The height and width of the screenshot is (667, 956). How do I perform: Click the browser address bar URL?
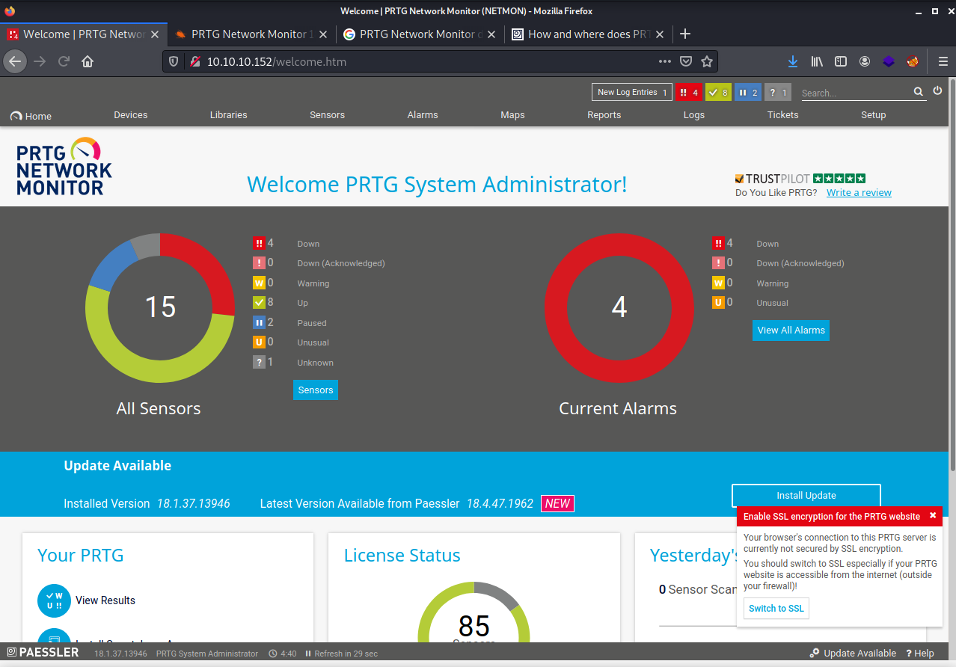click(x=277, y=61)
